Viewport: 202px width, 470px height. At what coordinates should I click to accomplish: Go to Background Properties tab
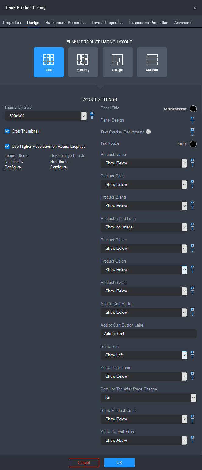pos(66,23)
